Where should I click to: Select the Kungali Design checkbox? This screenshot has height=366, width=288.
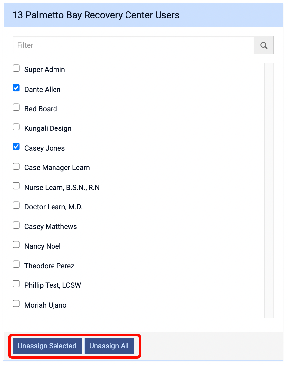pyautogui.click(x=16, y=127)
